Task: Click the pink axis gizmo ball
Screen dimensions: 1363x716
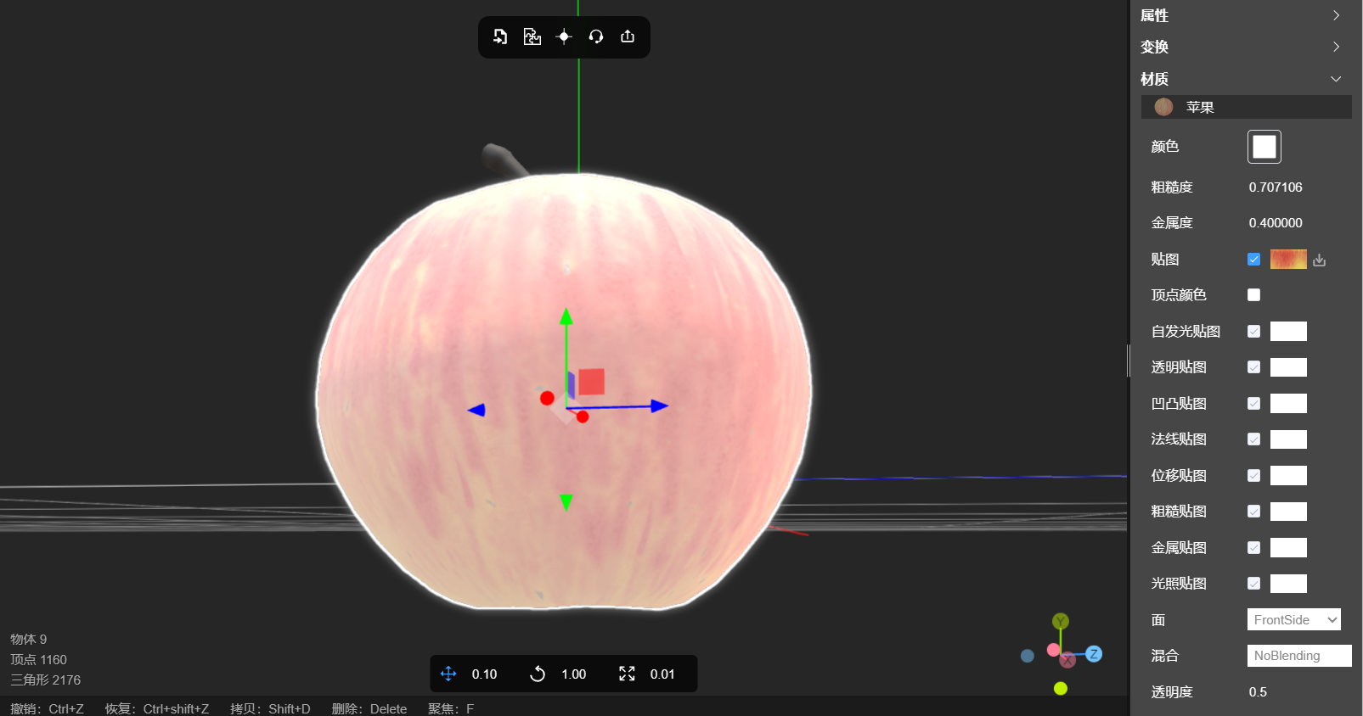Action: 1053,650
